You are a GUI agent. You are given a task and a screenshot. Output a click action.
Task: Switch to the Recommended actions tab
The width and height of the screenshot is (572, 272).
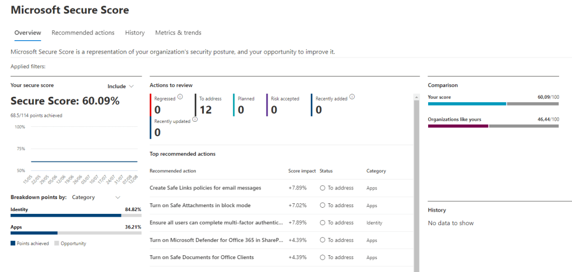(83, 33)
